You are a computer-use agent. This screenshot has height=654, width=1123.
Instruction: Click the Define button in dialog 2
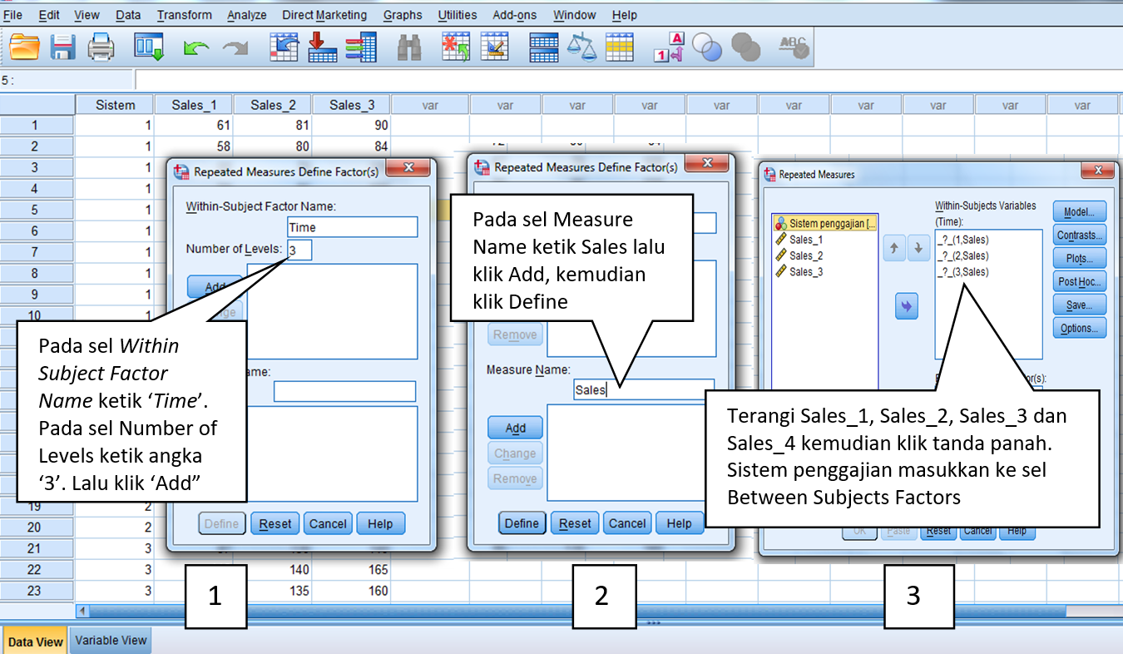click(x=522, y=523)
